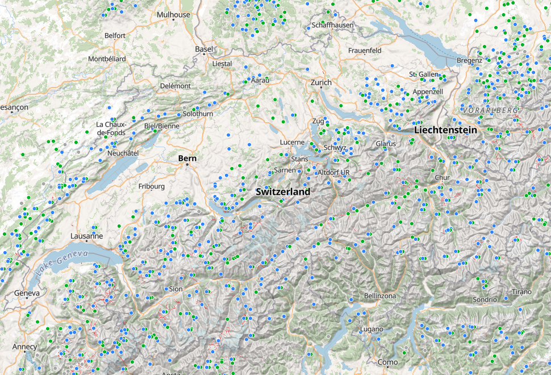This screenshot has height=375, width=551.
Task: Select the VORARLBERG region label
Action: [490, 110]
